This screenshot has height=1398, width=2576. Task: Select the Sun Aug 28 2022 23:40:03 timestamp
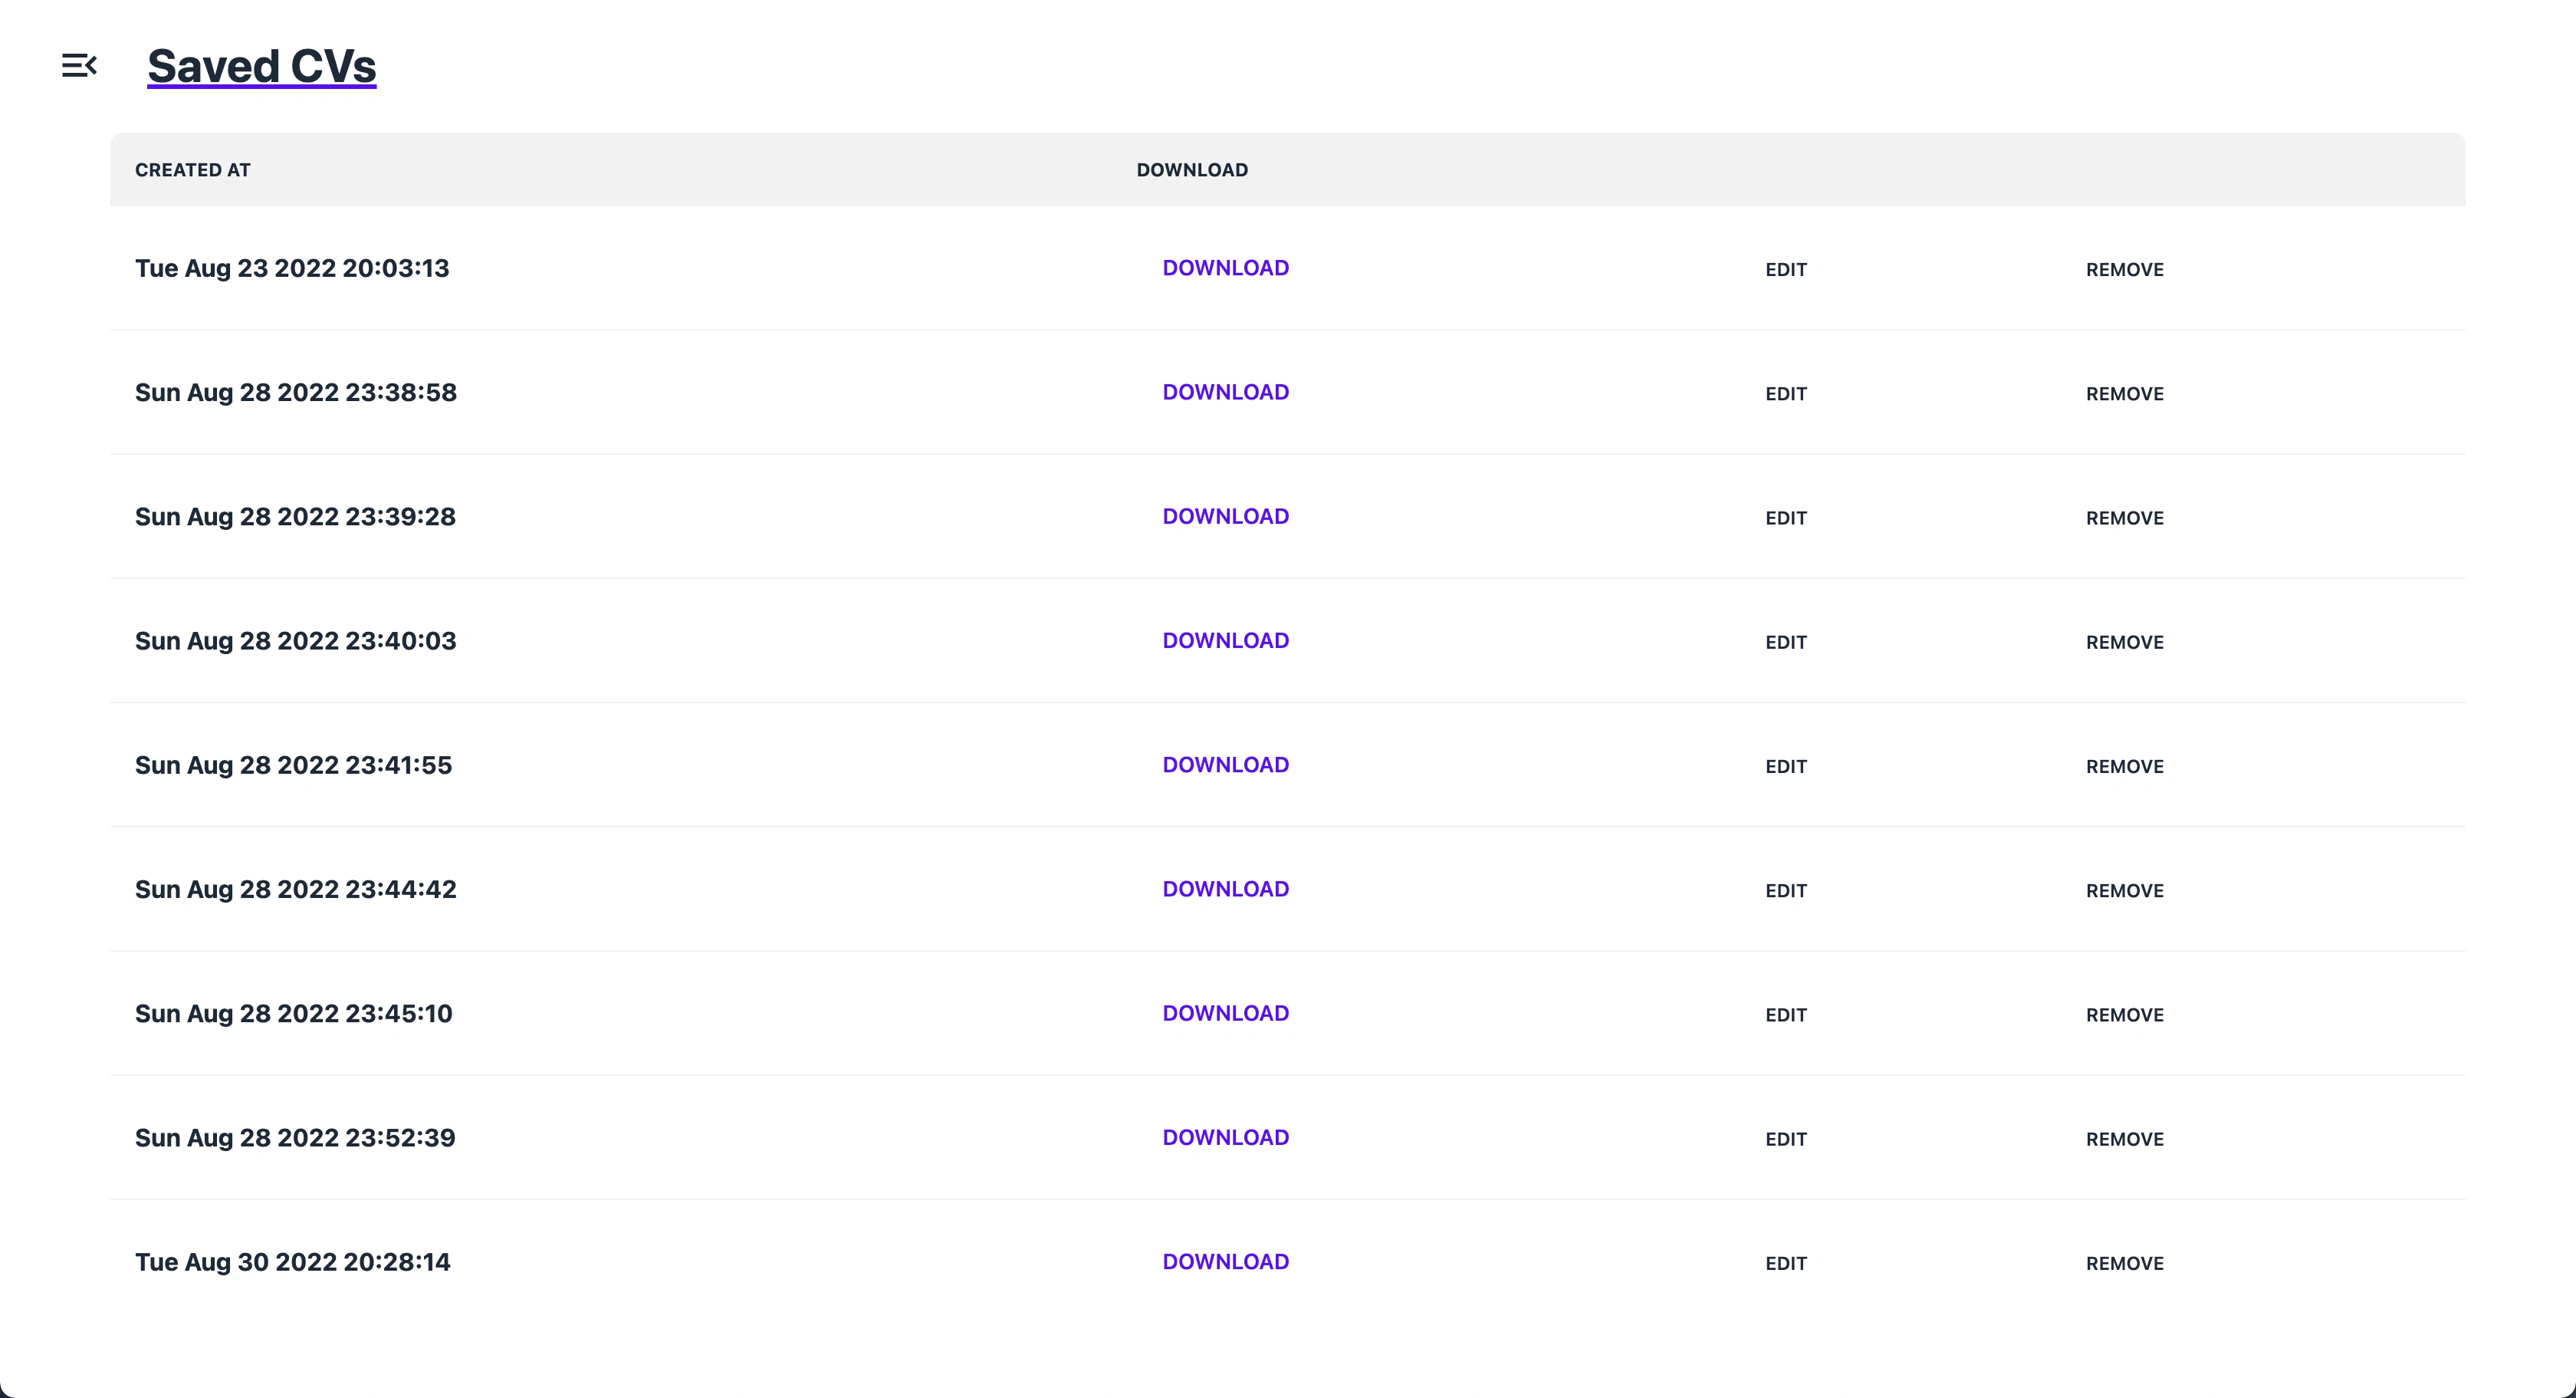coord(295,640)
